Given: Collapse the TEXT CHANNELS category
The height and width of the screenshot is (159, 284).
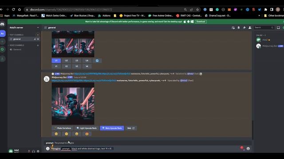Looking at the screenshot, I should click(16, 35).
